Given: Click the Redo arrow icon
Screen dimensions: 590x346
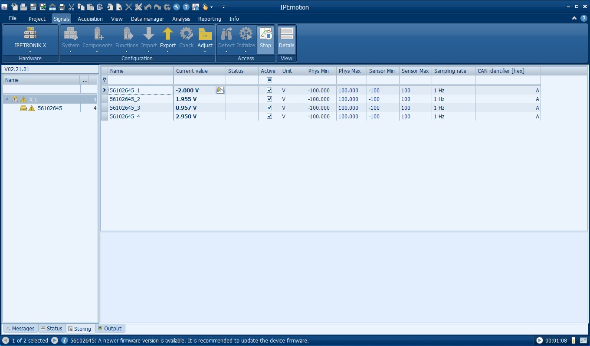Looking at the screenshot, I should (157, 7).
